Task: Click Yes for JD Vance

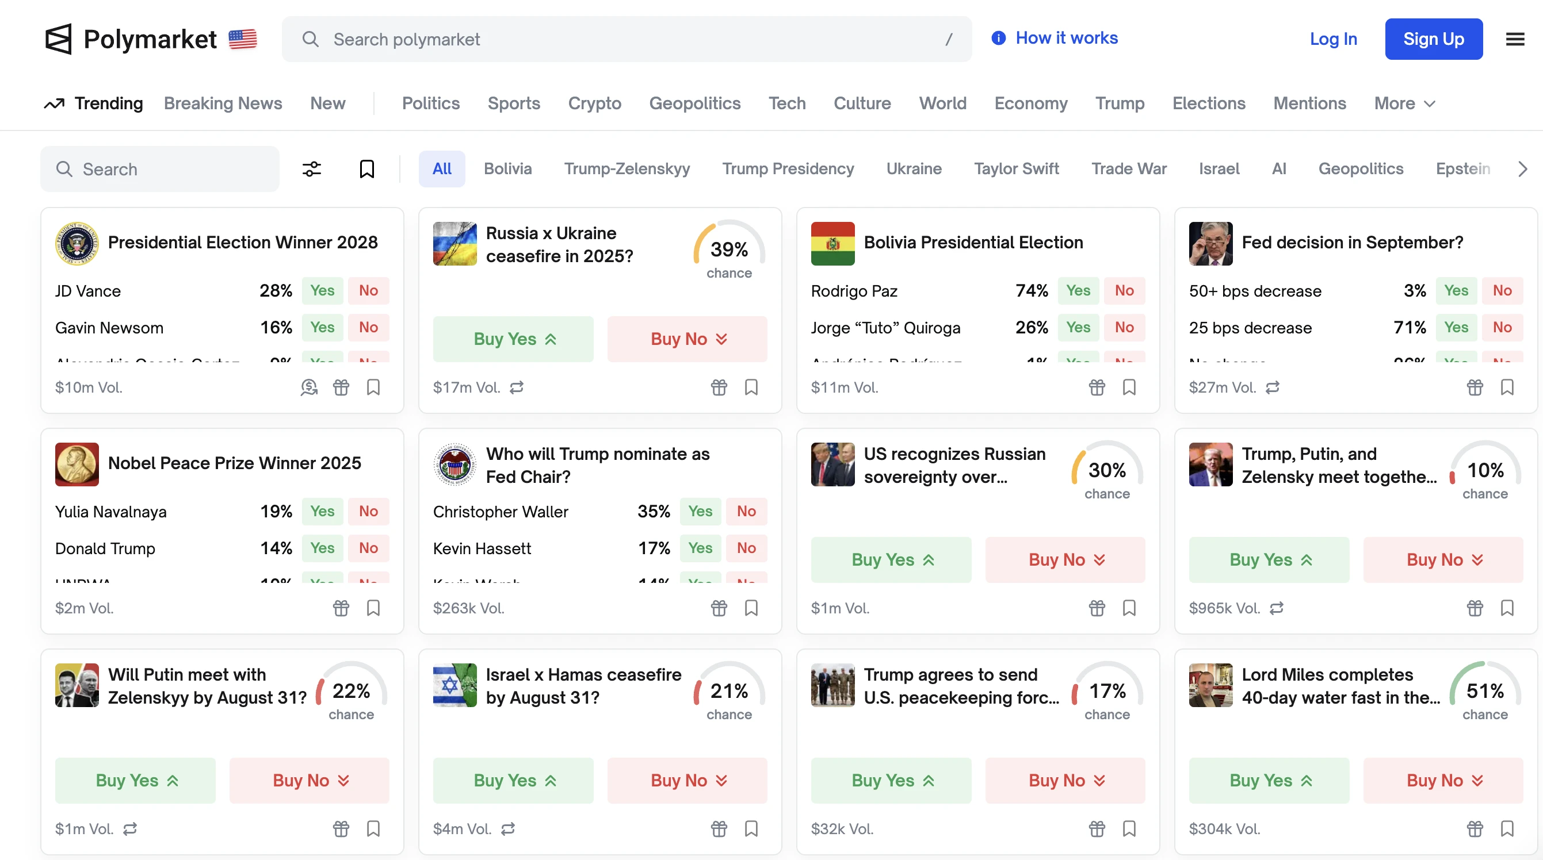Action: [x=322, y=290]
